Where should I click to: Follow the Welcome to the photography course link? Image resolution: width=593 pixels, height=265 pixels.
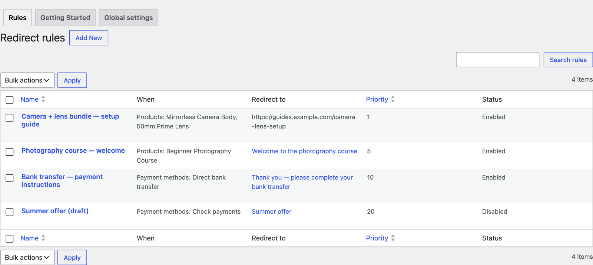click(304, 151)
